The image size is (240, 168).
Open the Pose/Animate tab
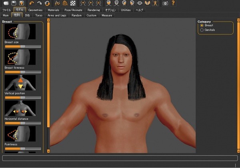point(73,10)
